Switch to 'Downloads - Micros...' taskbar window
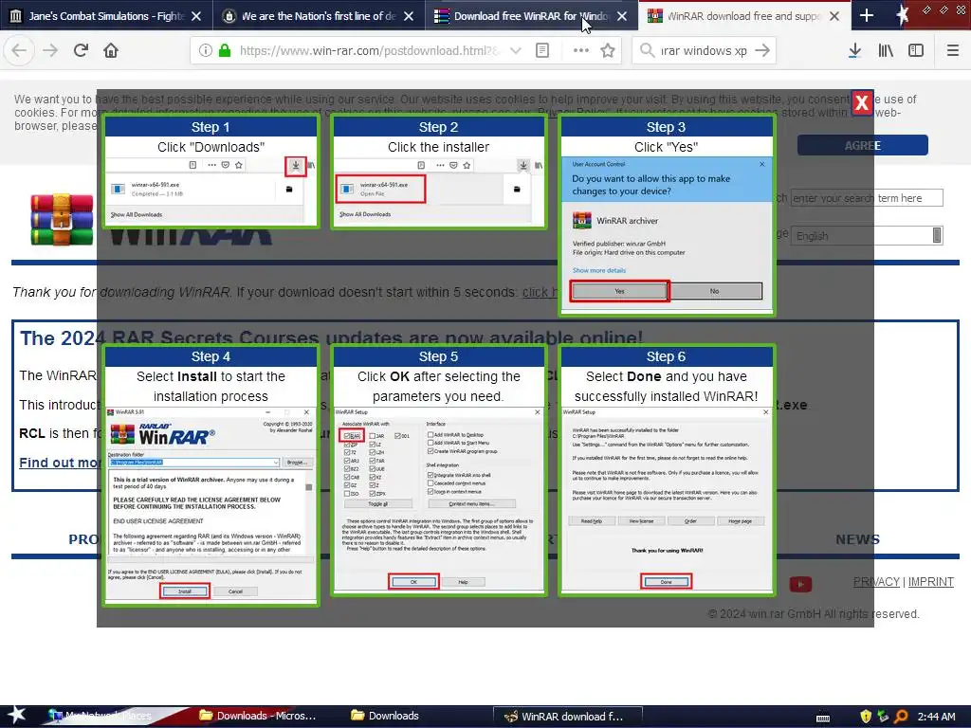The width and height of the screenshot is (971, 728). pyautogui.click(x=259, y=716)
